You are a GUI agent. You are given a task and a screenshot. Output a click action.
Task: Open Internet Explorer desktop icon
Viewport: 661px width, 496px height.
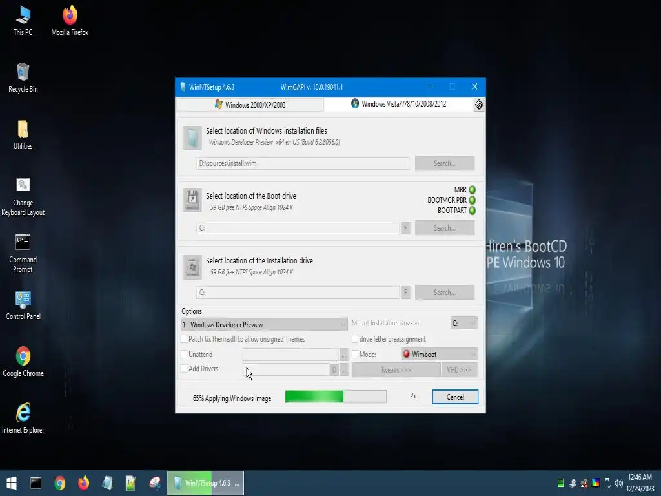pyautogui.click(x=23, y=418)
